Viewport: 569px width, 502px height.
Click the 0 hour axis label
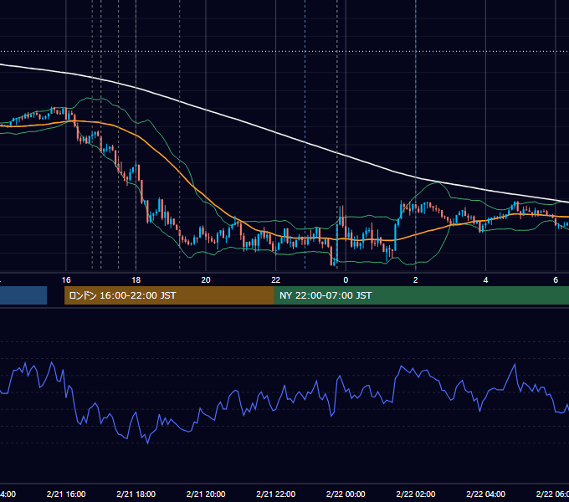point(346,280)
